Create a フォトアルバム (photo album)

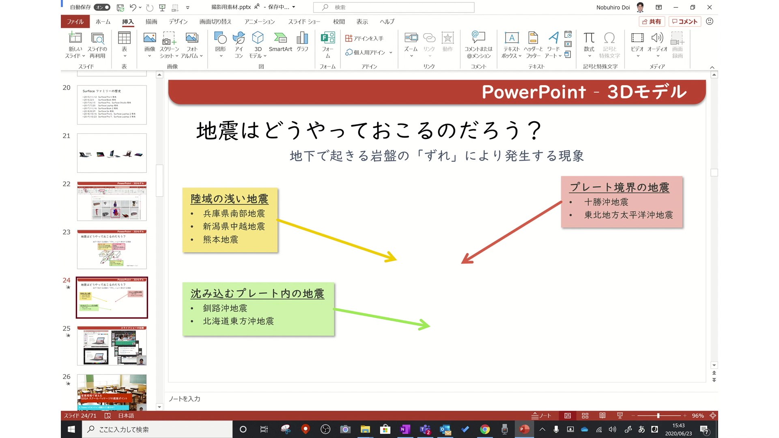[192, 45]
